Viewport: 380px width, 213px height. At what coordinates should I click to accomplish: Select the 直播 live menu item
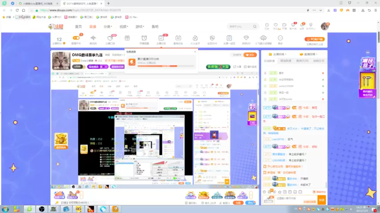(x=93, y=27)
